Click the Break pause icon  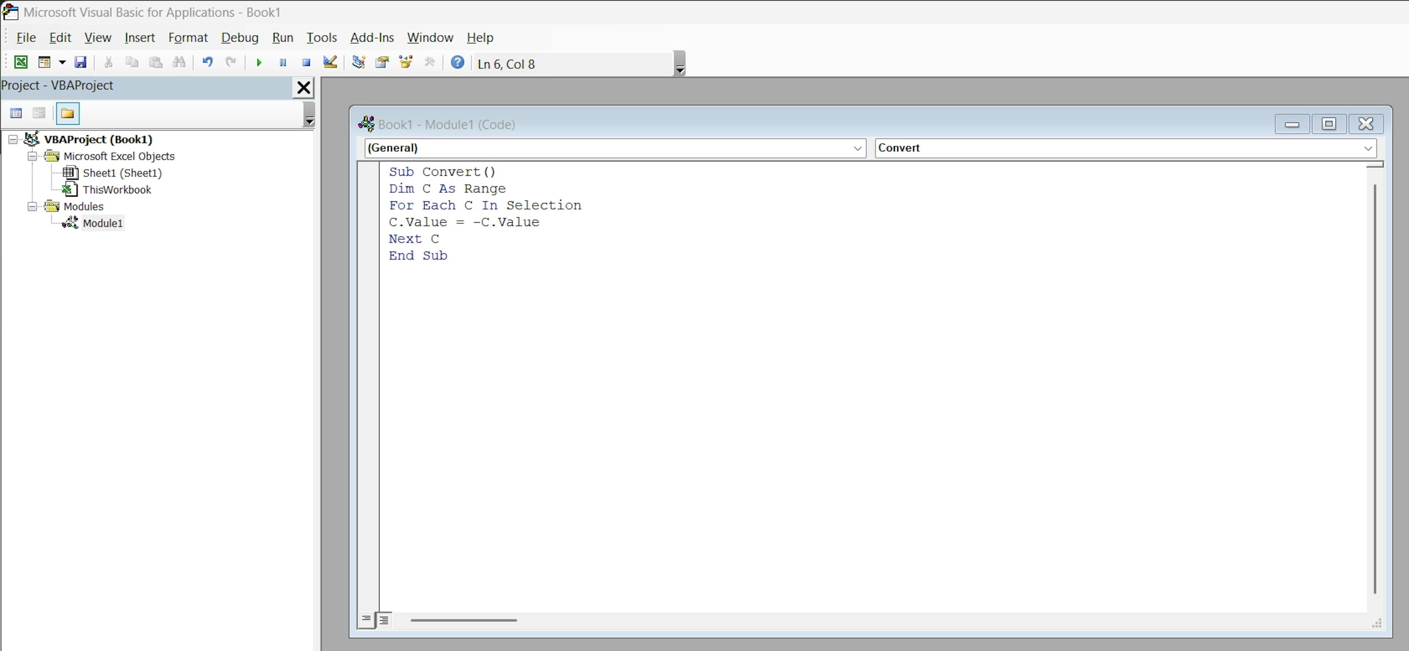283,63
